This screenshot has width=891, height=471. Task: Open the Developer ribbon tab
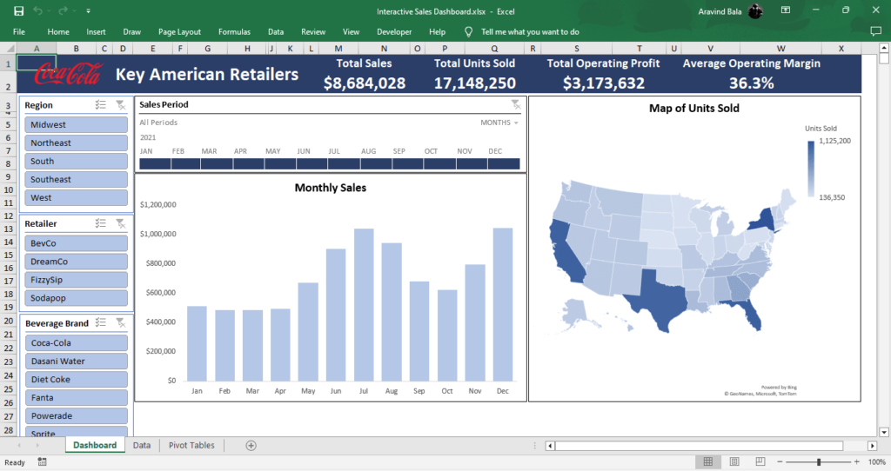pos(394,32)
